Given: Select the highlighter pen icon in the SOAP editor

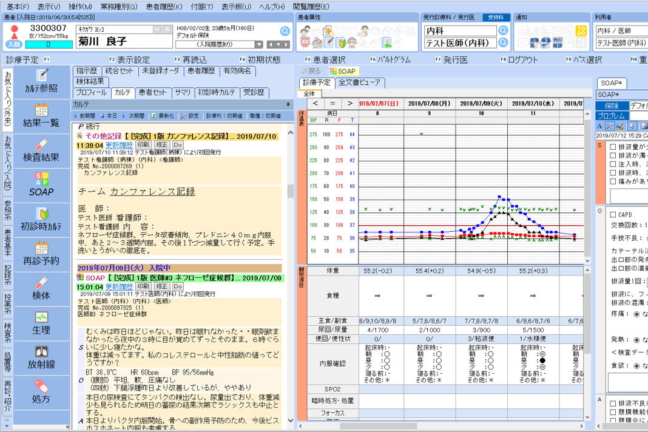Looking at the screenshot, I should point(619,126).
